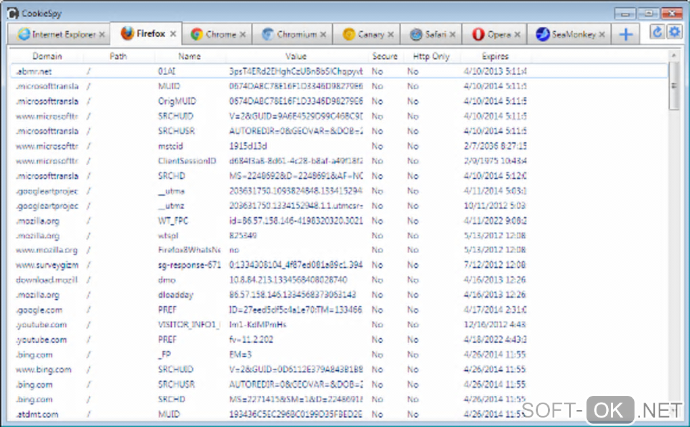Sort by the Expires column header
The width and height of the screenshot is (690, 427).
(495, 56)
